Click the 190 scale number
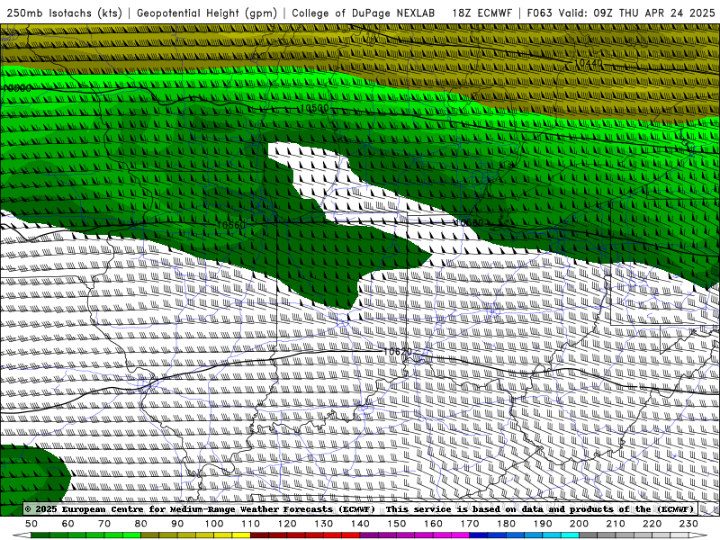 click(543, 524)
